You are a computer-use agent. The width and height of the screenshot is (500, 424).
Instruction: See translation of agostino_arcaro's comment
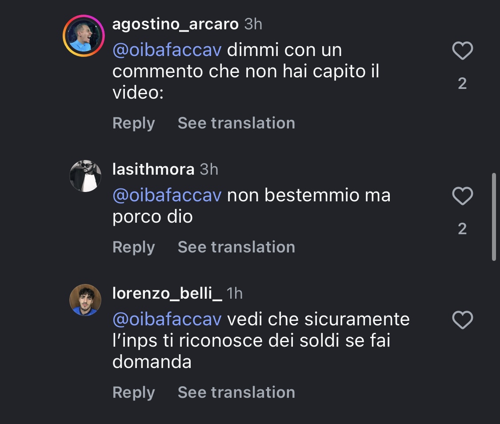236,123
